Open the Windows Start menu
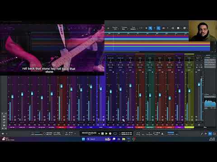Image resolution: width=217 pixels, height=162 pixels. tap(83, 139)
